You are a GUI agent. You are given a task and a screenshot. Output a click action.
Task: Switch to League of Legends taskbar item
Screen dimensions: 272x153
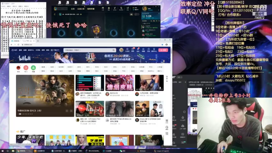[x=162, y=151]
